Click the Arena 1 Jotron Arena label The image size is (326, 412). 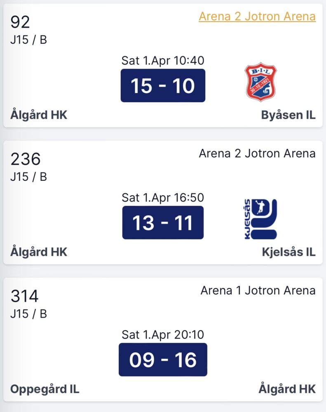point(258,290)
